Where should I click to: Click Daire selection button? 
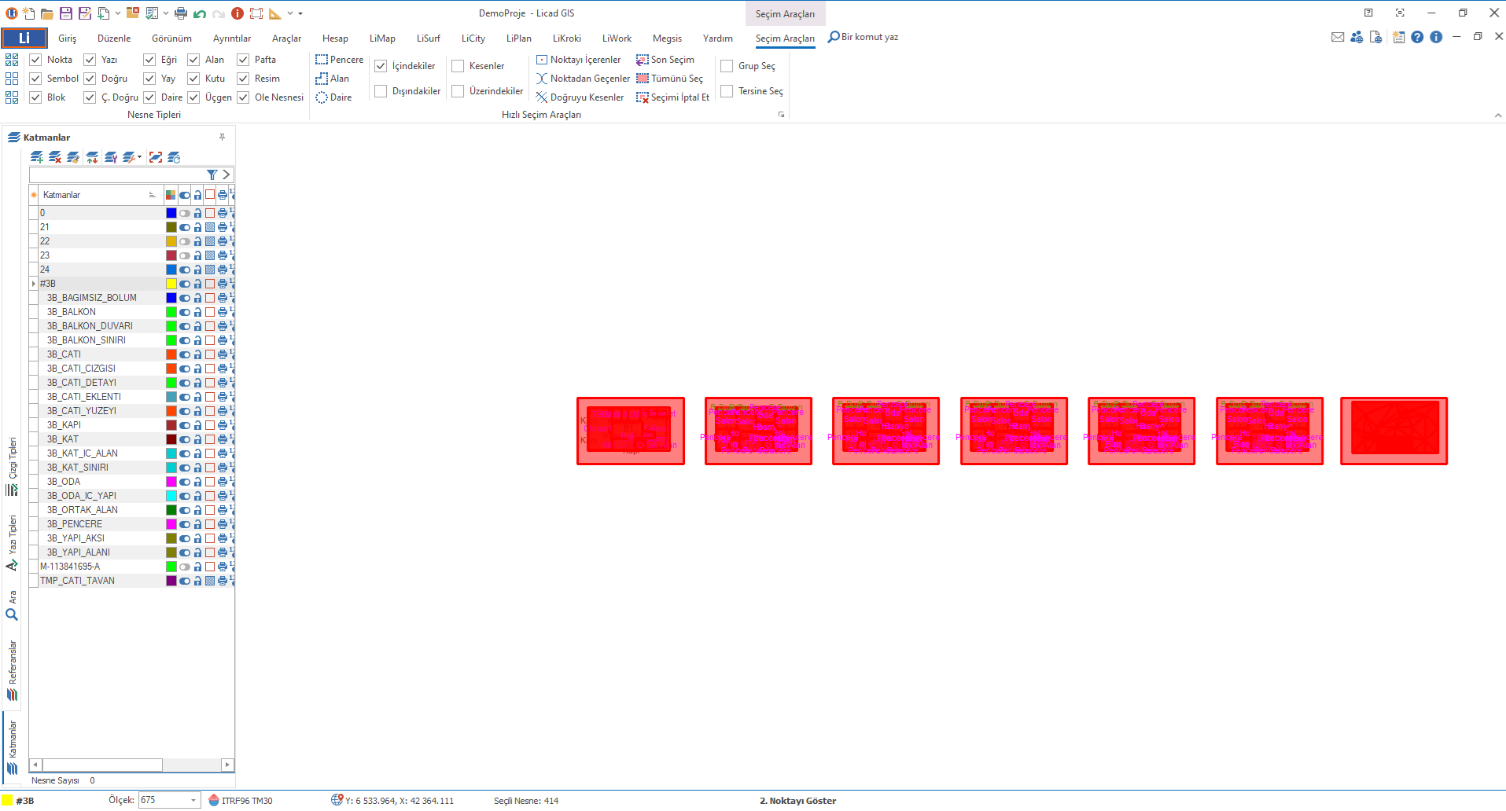[333, 97]
